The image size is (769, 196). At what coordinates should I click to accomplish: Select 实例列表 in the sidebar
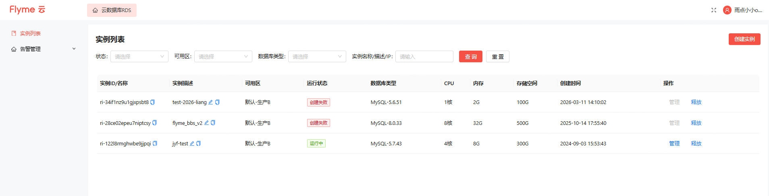(30, 34)
